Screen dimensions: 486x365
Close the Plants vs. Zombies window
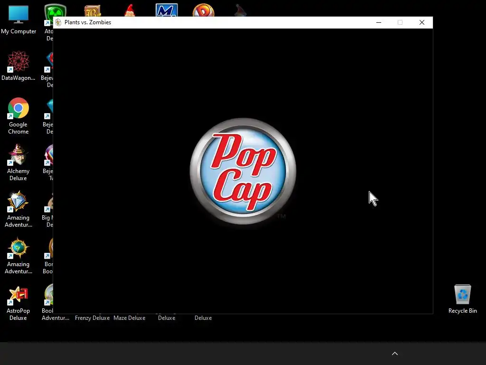coord(422,22)
